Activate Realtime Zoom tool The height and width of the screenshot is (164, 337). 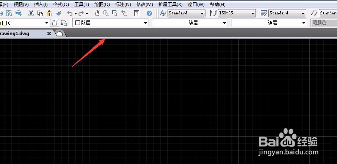pos(106,13)
